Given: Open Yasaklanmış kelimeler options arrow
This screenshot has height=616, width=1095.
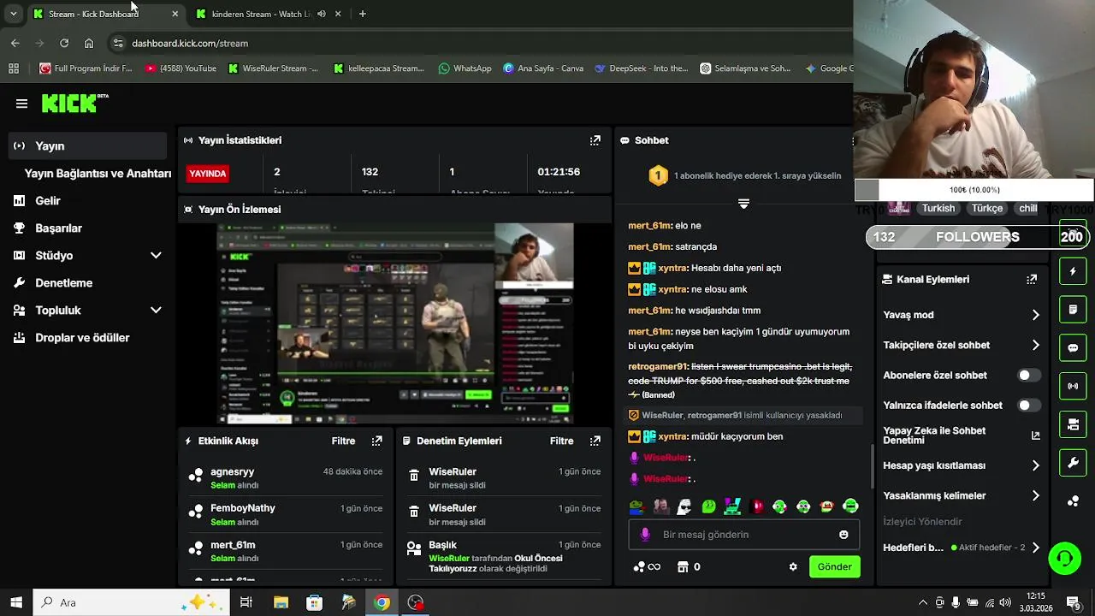Looking at the screenshot, I should tap(1035, 496).
